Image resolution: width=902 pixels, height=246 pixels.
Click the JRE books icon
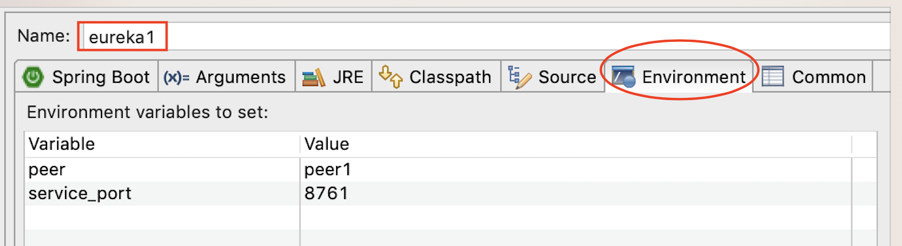(313, 77)
